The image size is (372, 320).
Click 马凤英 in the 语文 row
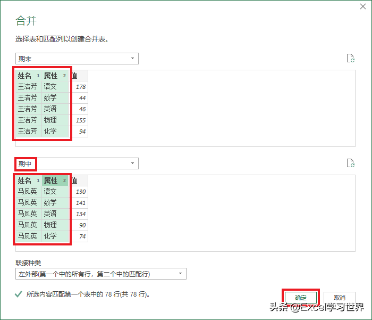point(29,192)
